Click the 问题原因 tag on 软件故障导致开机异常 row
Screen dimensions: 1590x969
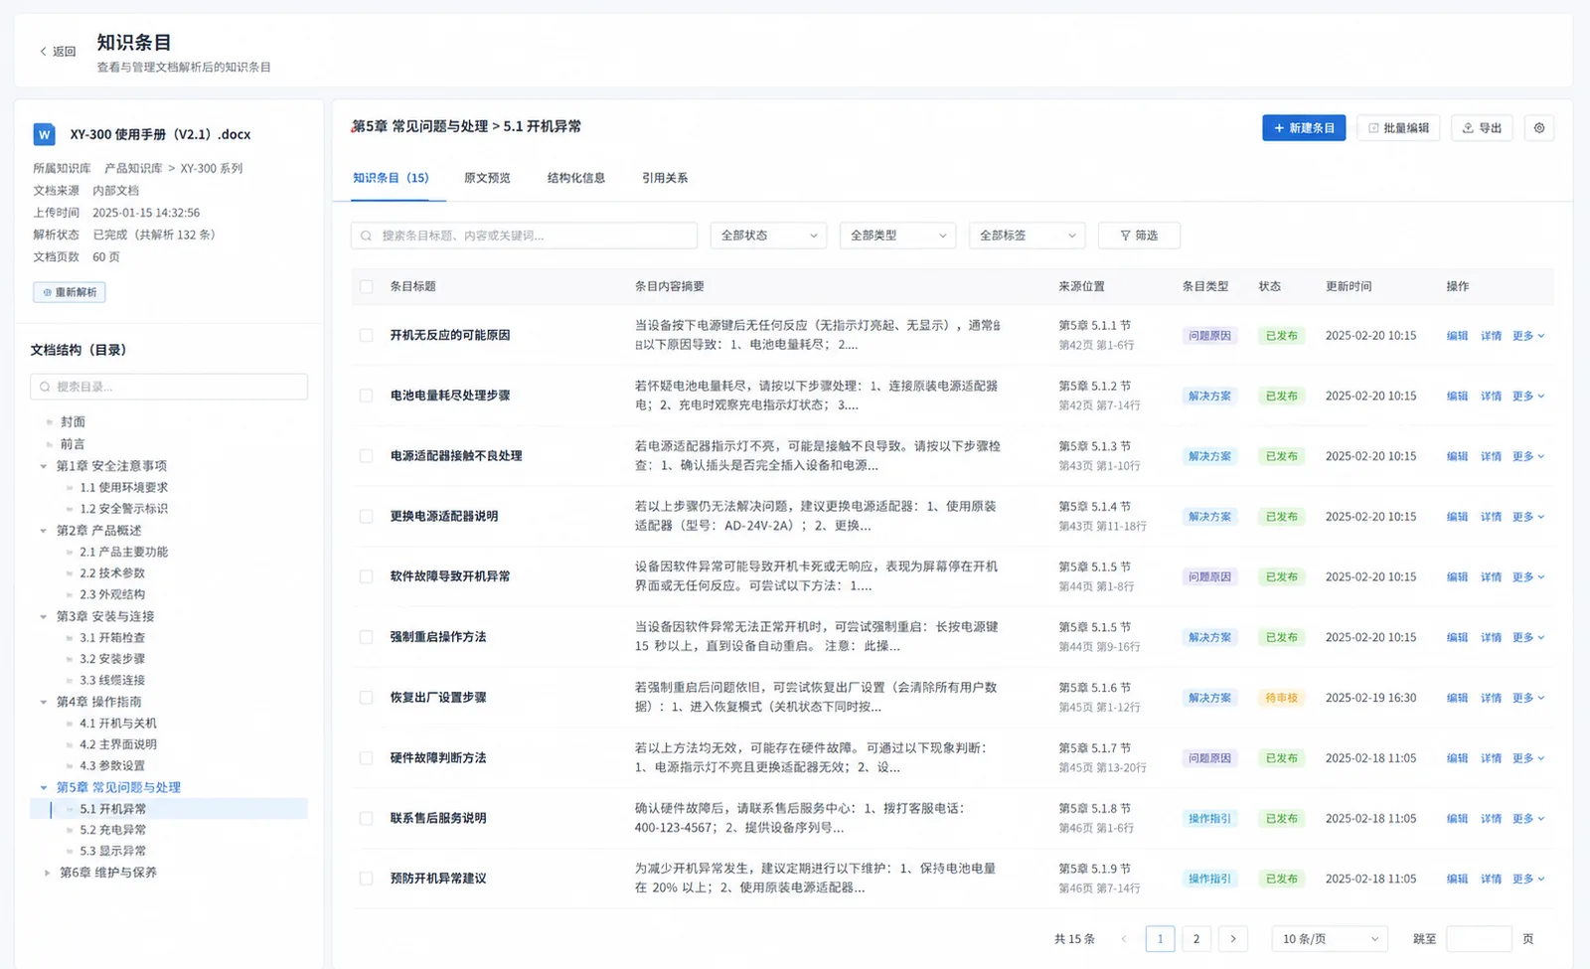tap(1209, 576)
